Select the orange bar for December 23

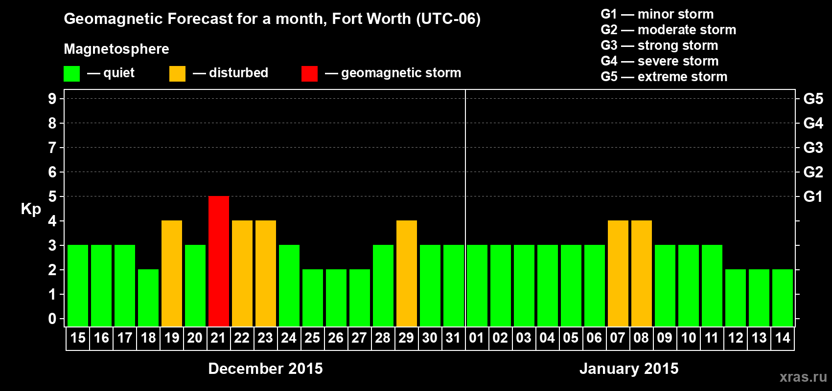click(266, 273)
